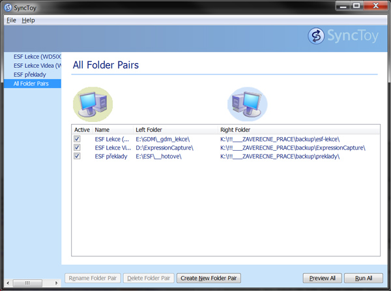This screenshot has width=391, height=291.
Task: Toggle Active checkbox for ESF Lekce Vi... pair
Action: 78,147
